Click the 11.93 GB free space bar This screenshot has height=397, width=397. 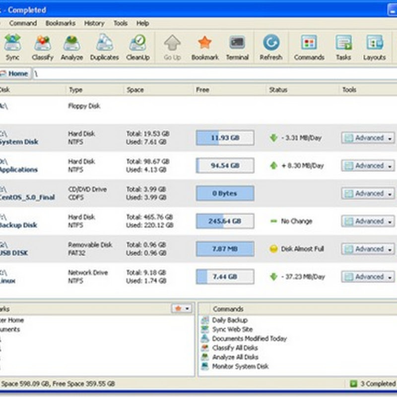(x=225, y=138)
